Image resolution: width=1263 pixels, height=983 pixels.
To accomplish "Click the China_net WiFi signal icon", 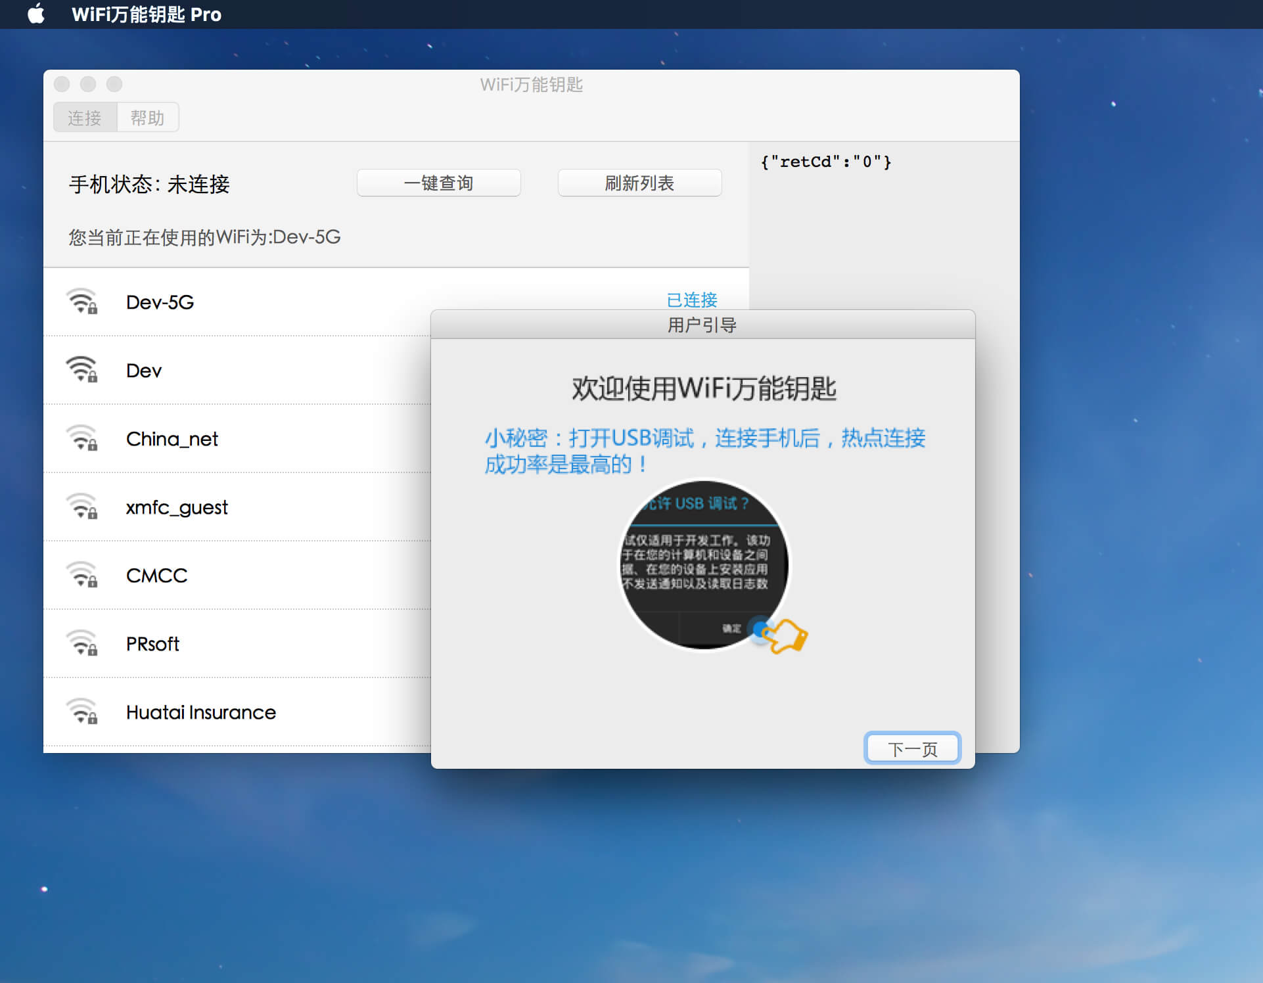I will (82, 438).
